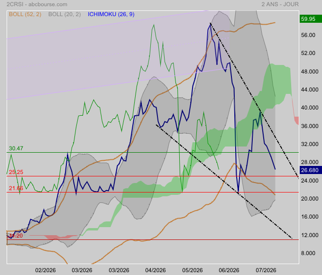This screenshot has width=322, height=275.
Task: Click the 16.000 price axis value
Action: [x=310, y=217]
